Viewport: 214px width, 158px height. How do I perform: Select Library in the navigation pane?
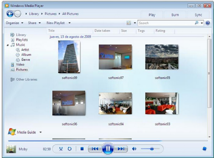pos(21,35)
